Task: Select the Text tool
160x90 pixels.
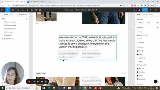Action: [27, 10]
